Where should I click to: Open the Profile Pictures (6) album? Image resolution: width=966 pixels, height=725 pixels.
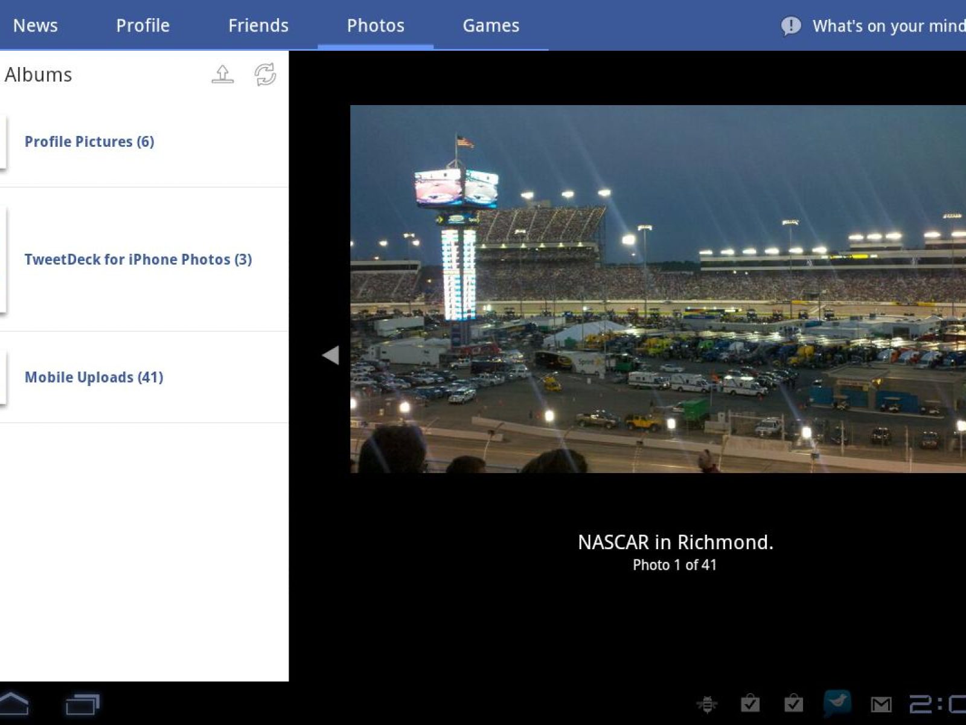click(x=89, y=141)
